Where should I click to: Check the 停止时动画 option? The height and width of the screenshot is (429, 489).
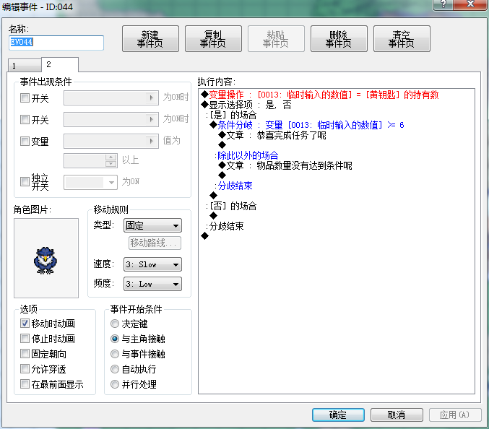tap(25, 338)
